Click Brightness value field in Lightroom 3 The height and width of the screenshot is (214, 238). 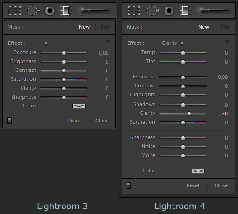pos(107,62)
